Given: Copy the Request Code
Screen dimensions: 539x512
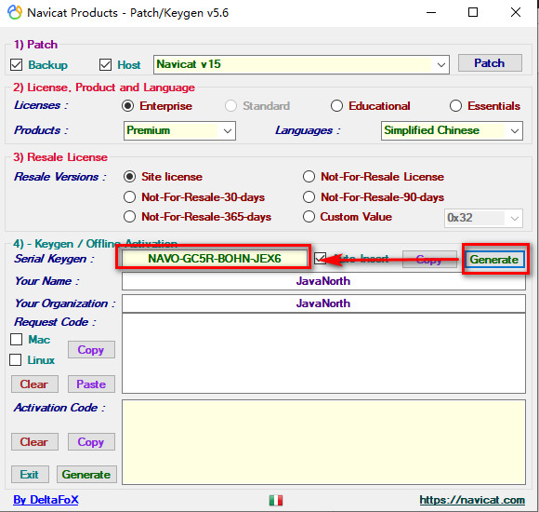Looking at the screenshot, I should [x=91, y=350].
